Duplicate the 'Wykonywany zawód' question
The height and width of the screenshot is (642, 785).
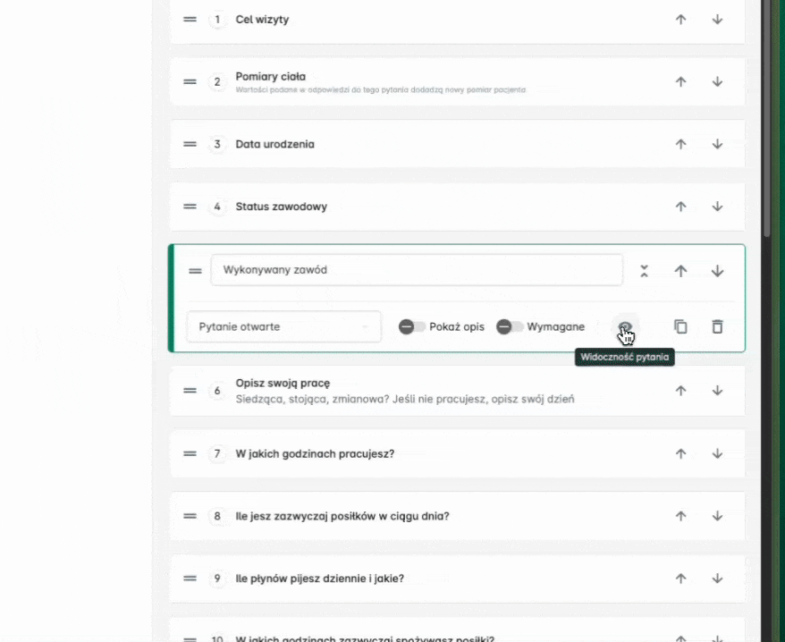pos(680,326)
